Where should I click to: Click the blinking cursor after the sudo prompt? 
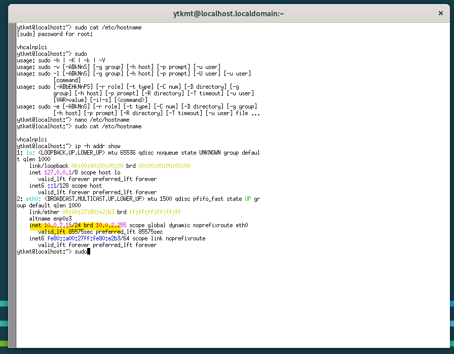[x=88, y=252]
